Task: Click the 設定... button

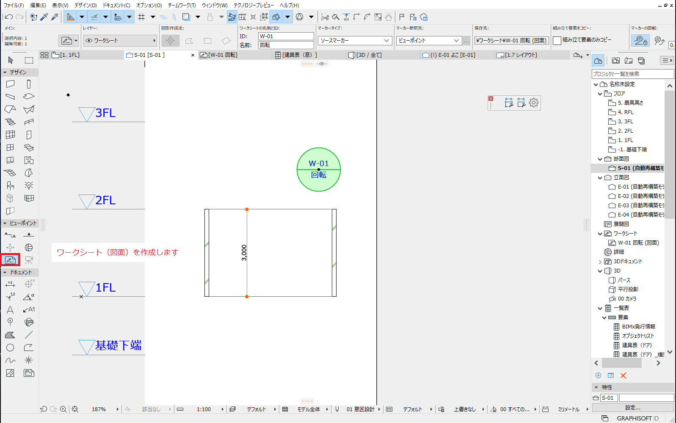Action: tap(633, 408)
